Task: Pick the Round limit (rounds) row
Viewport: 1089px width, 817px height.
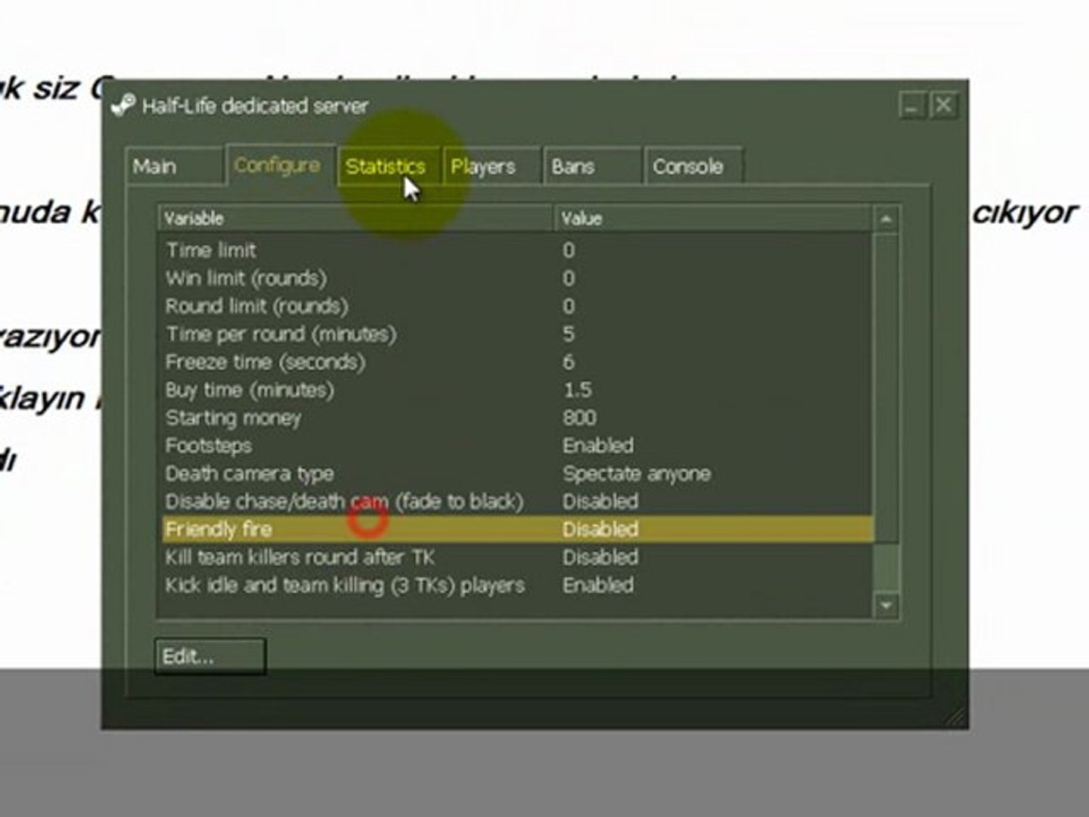Action: point(517,306)
